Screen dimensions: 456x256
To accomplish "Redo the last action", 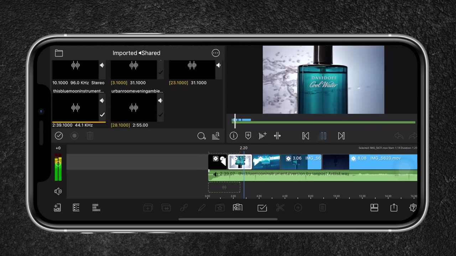I will [x=413, y=136].
